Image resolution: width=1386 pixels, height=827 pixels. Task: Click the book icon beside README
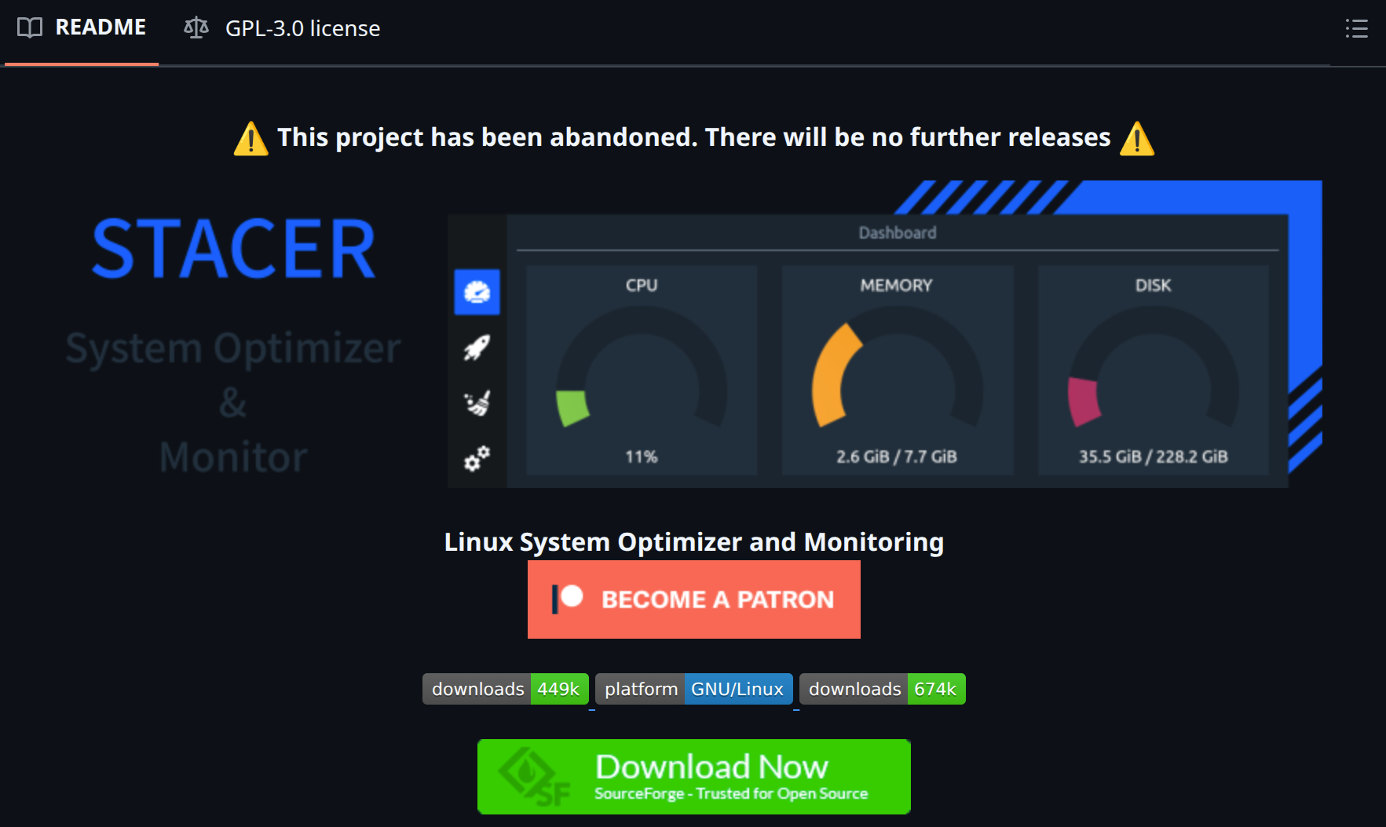pyautogui.click(x=30, y=28)
